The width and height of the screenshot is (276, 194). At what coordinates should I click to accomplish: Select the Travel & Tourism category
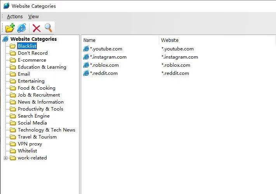tap(37, 137)
